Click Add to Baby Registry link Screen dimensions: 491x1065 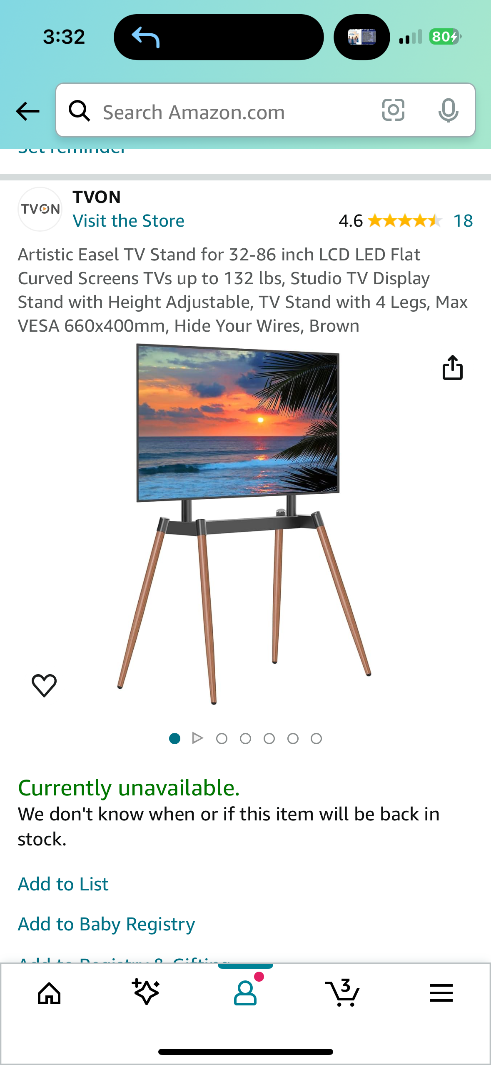point(107,924)
